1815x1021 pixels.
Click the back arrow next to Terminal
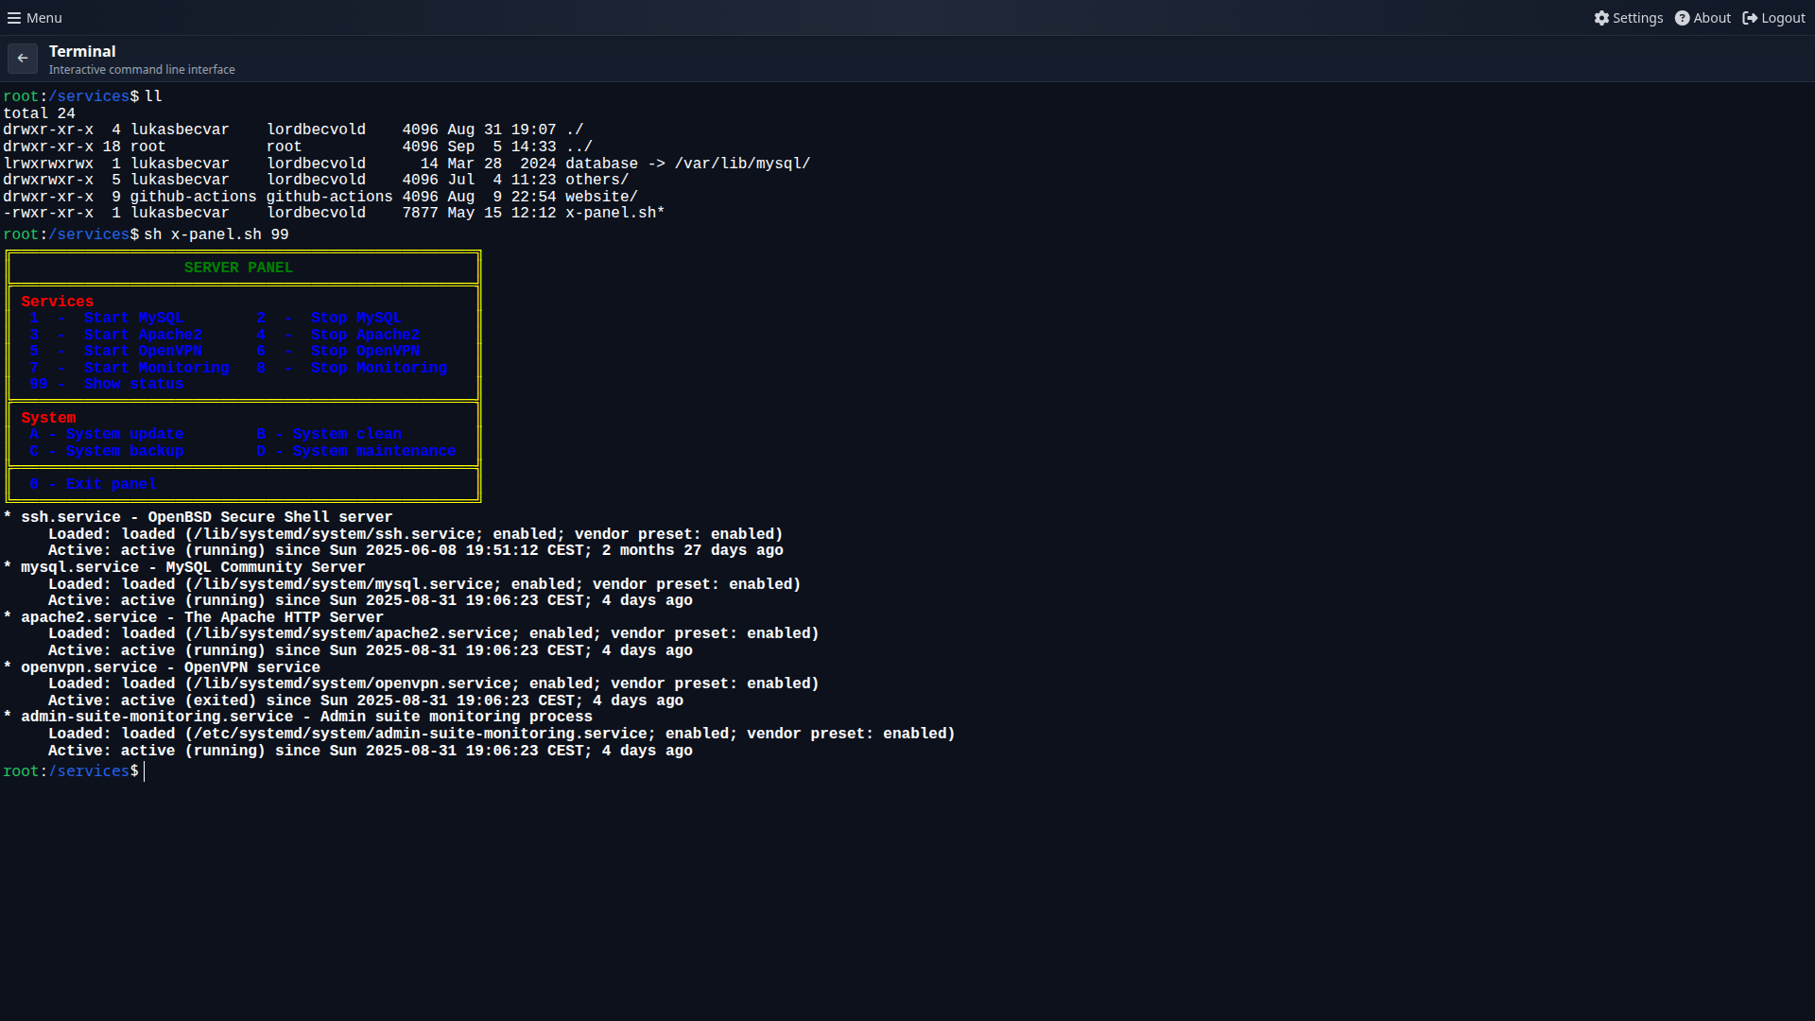pos(22,58)
